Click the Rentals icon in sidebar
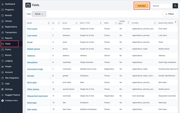The image size is (180, 113). [2, 16]
